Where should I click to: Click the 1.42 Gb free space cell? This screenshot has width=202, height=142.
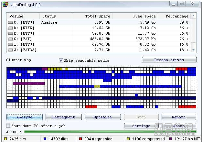pyautogui.click(x=148, y=50)
